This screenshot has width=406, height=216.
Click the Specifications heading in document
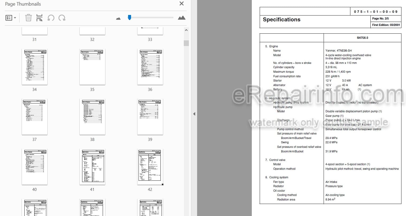pyautogui.click(x=282, y=20)
